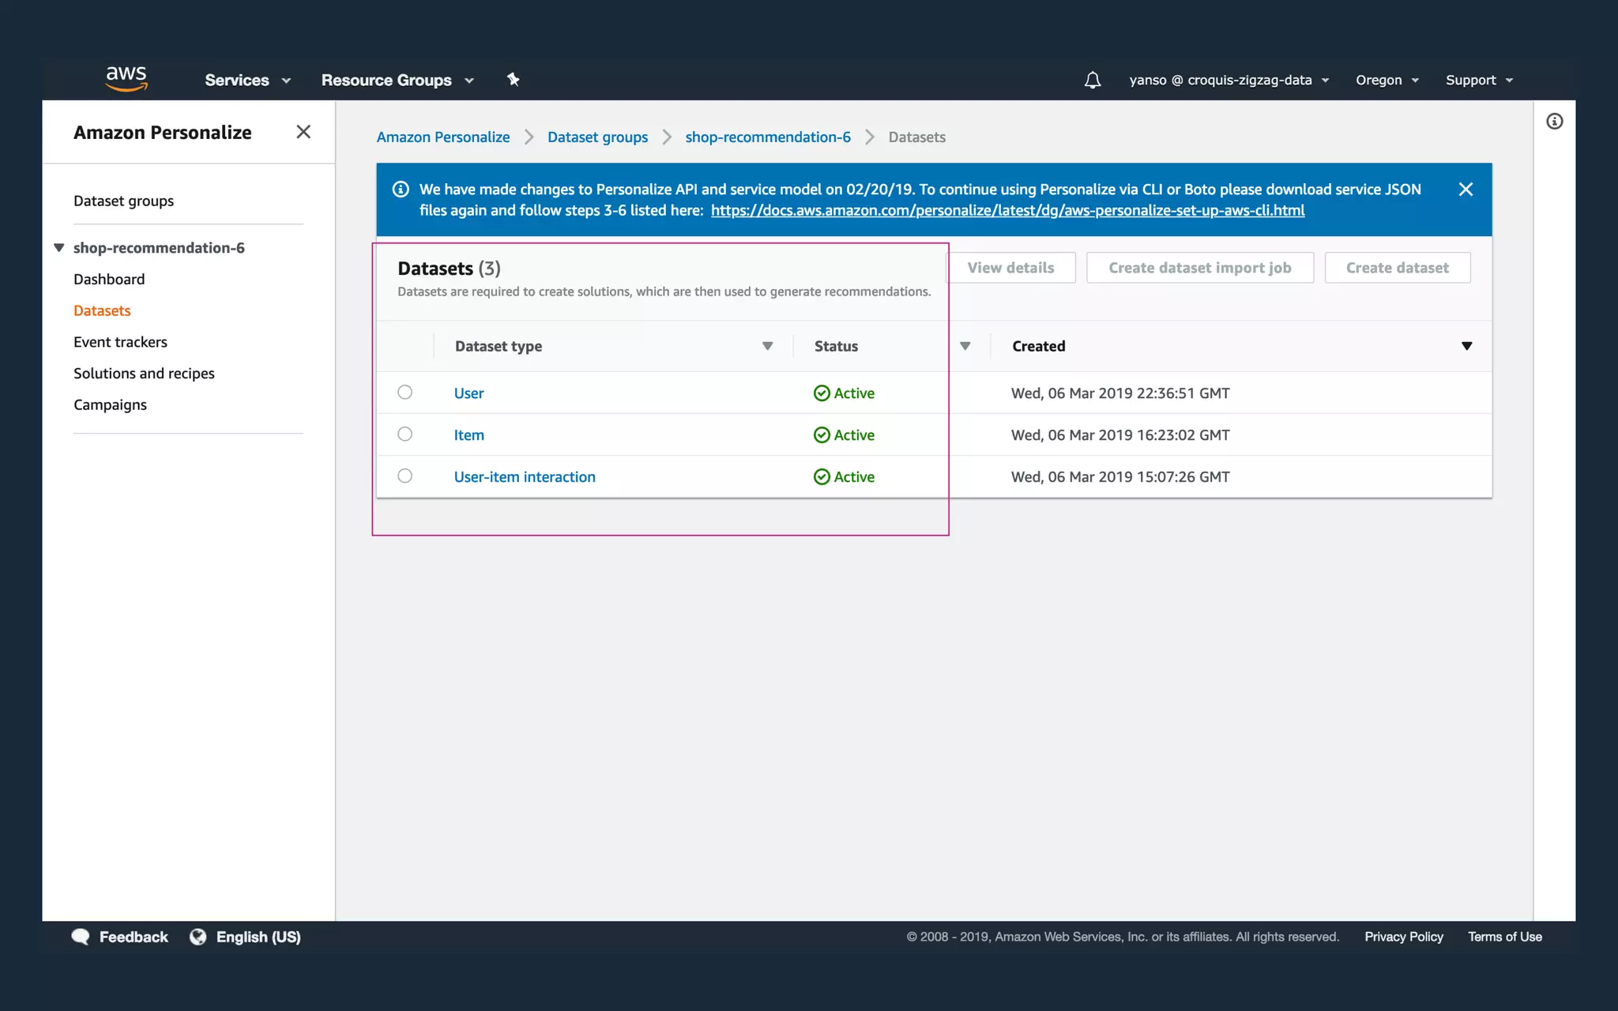Select User-item interaction radio button

(x=404, y=476)
